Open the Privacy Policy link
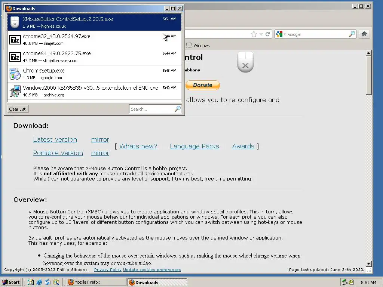383x287 pixels. 108,270
